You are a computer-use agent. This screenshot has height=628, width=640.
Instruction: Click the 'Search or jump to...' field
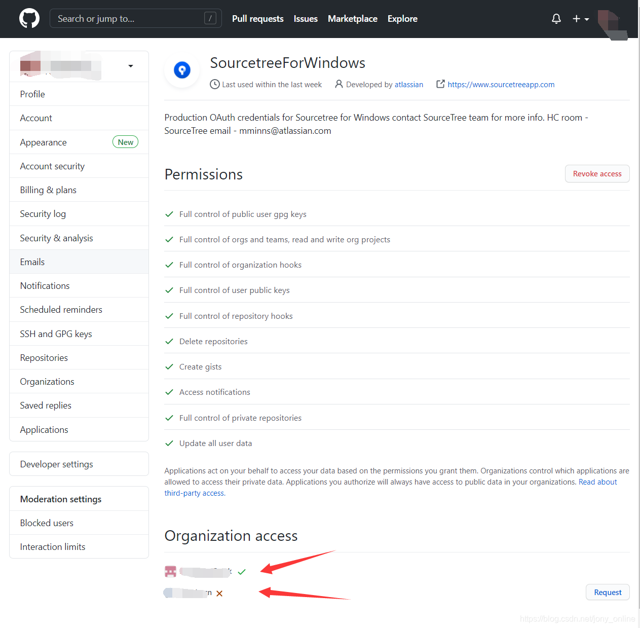coord(135,18)
